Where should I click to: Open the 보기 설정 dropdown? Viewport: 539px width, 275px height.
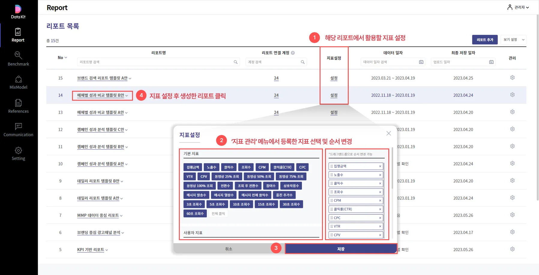coord(514,40)
